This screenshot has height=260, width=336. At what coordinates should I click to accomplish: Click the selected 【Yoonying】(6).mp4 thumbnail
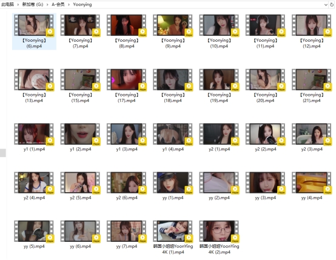pyautogui.click(x=34, y=25)
